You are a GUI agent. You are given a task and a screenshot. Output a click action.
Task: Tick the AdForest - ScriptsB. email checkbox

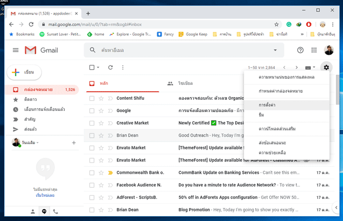tap(92, 197)
